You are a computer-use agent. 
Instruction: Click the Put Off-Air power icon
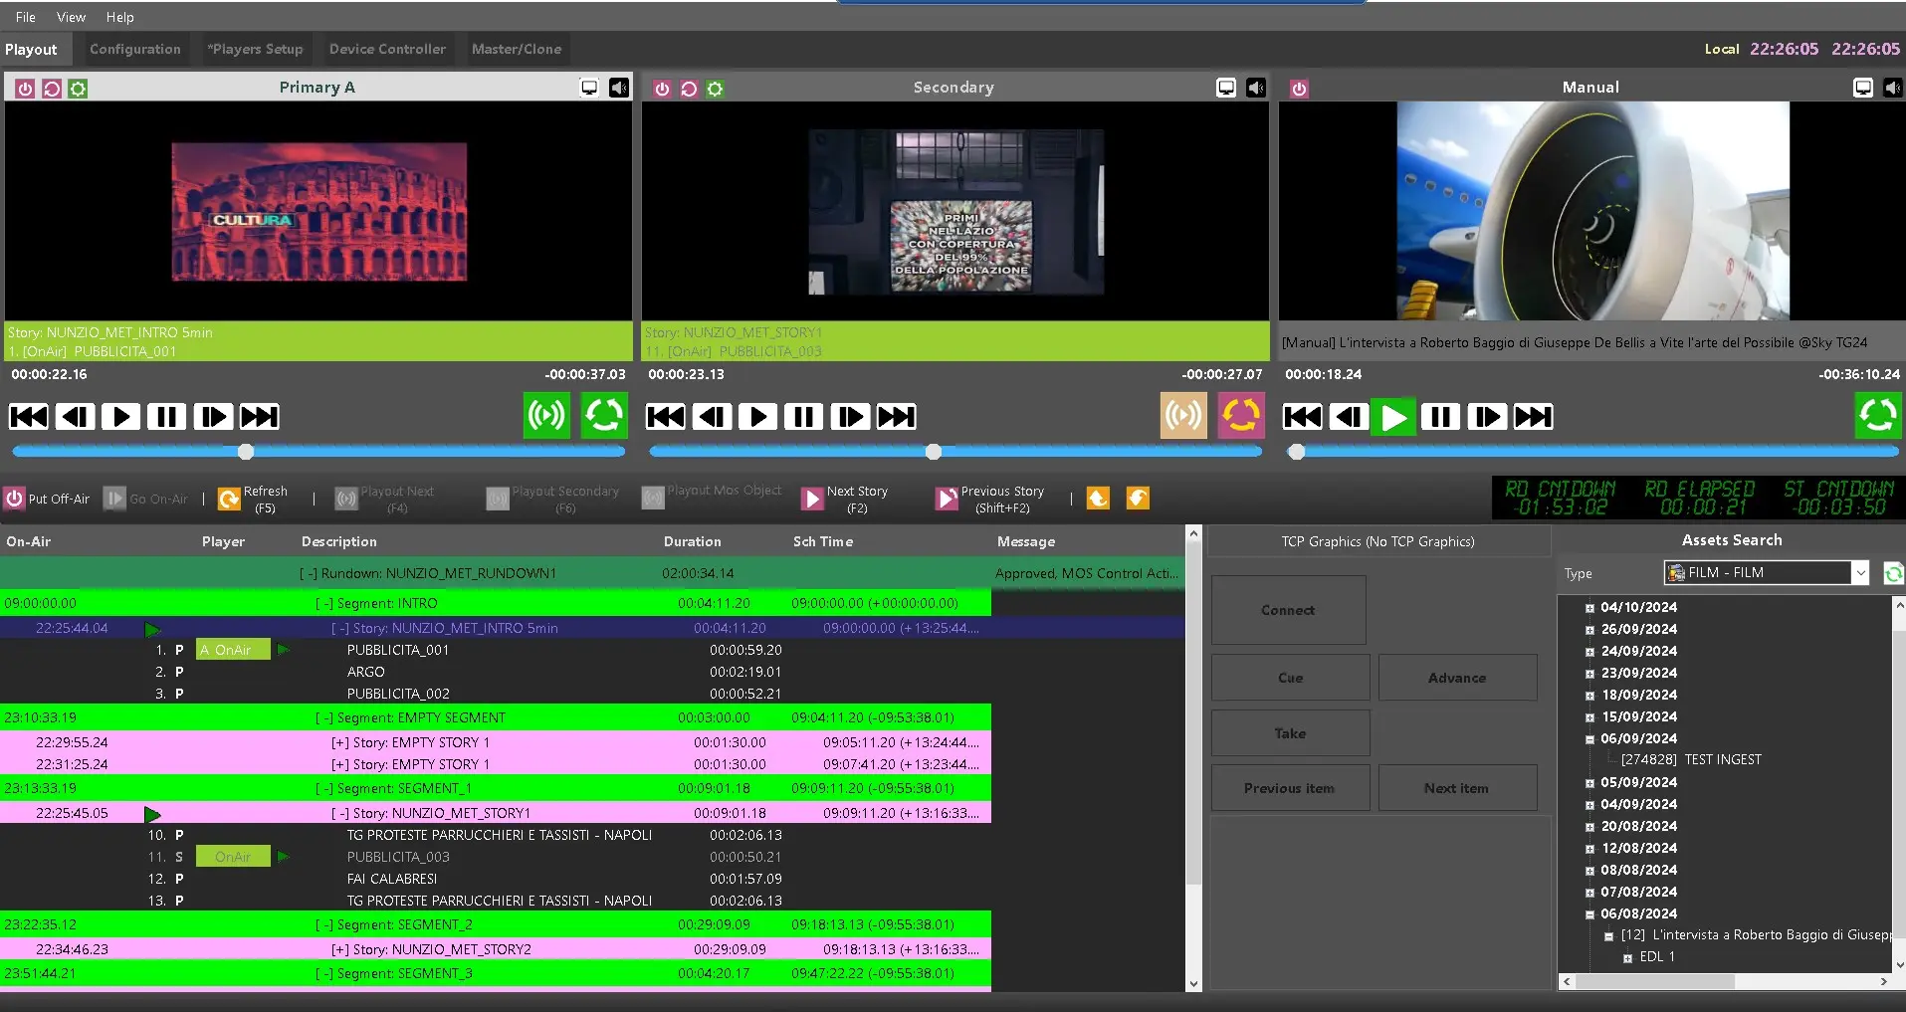click(x=15, y=499)
